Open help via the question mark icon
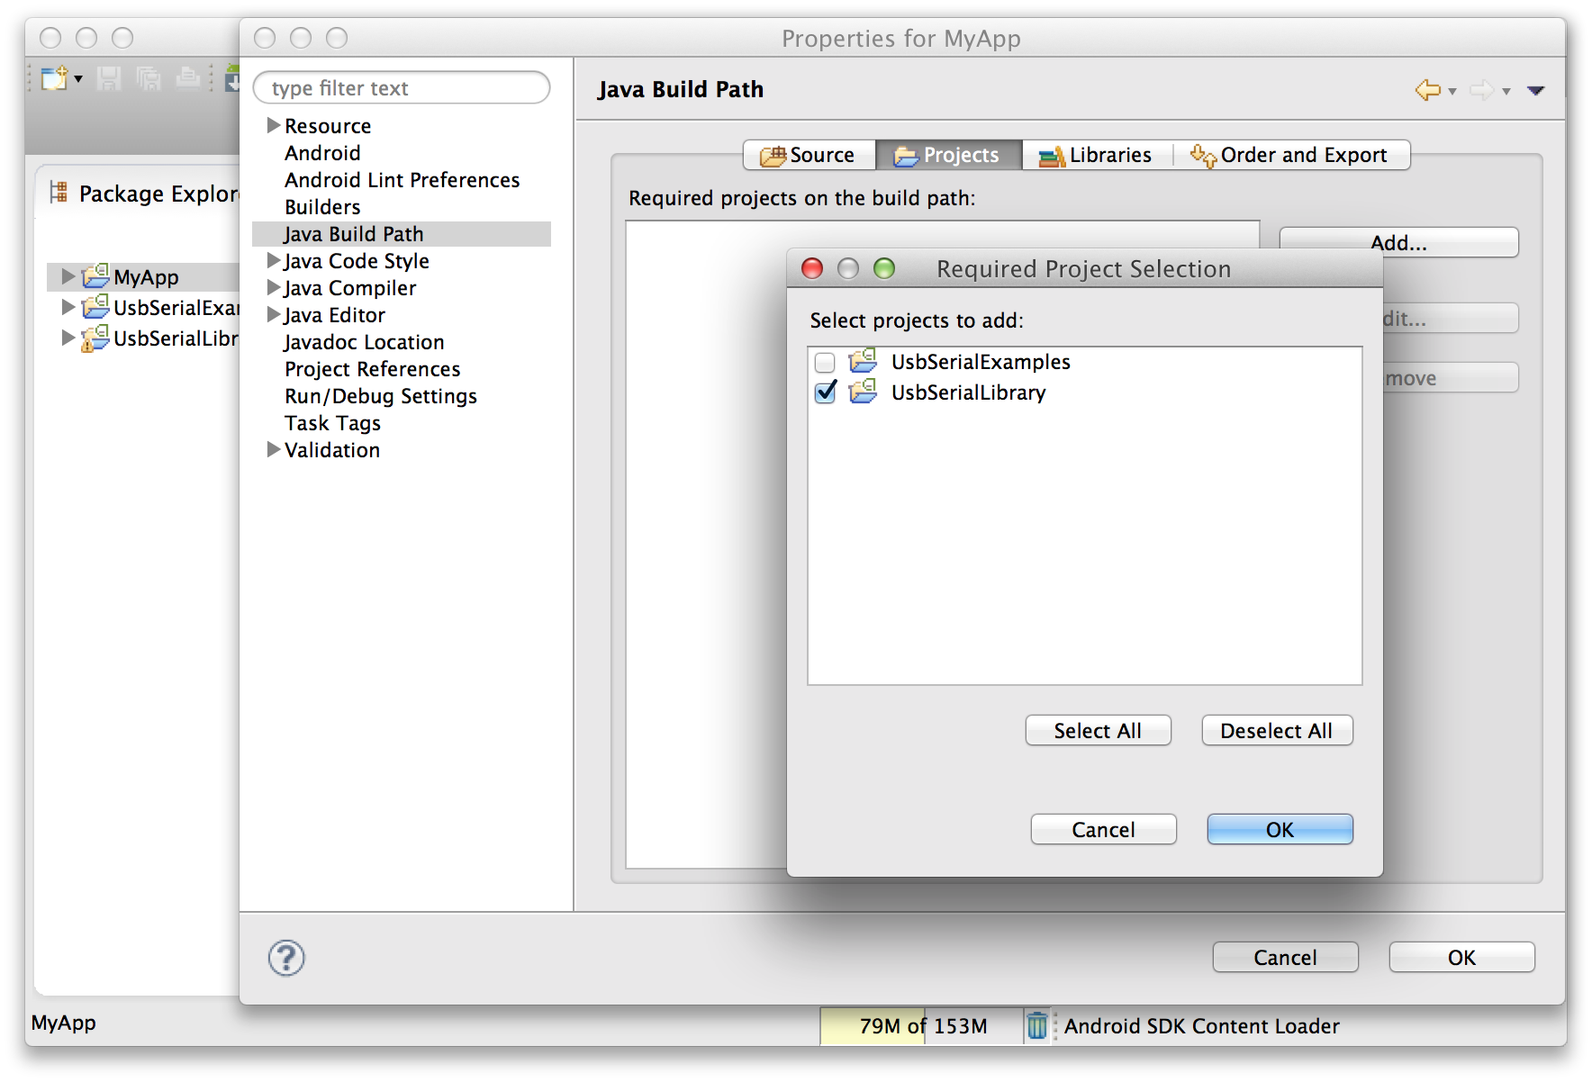 [286, 958]
